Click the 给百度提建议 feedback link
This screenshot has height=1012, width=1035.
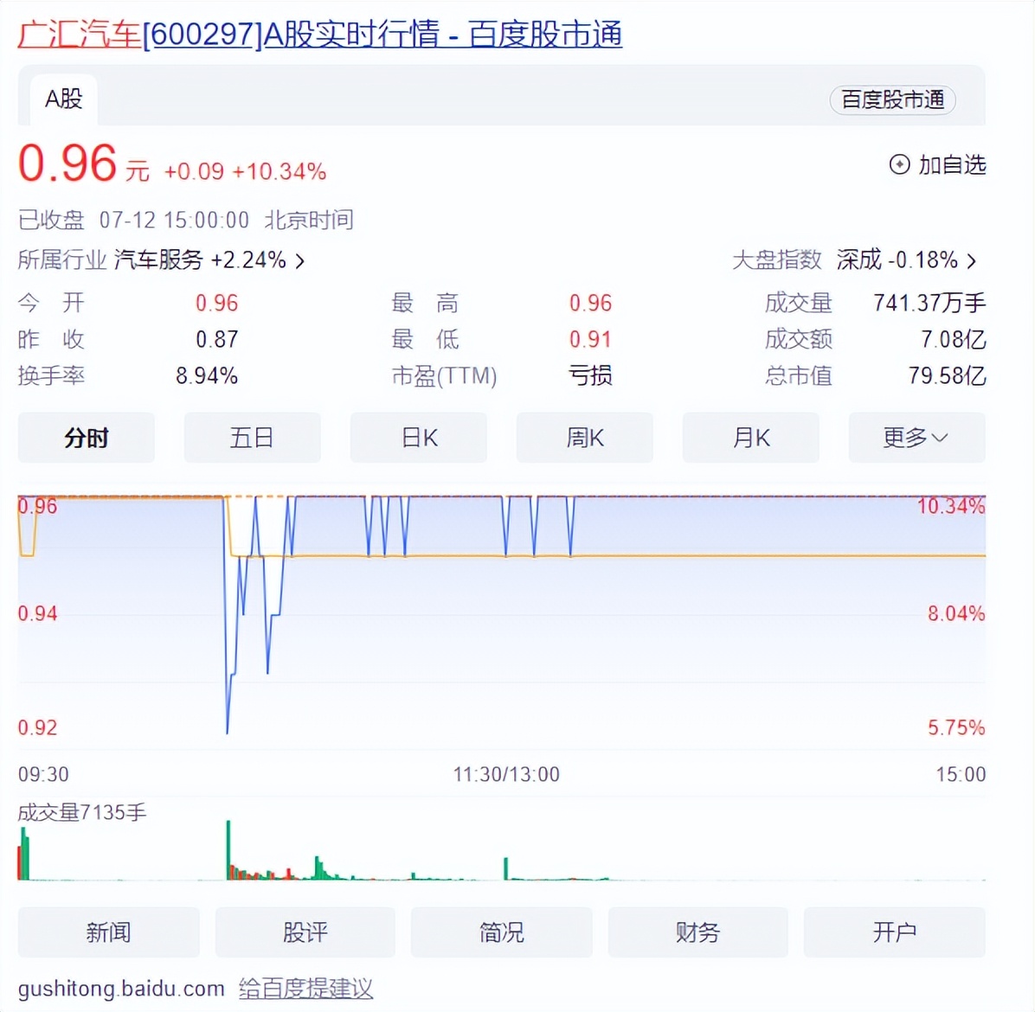point(305,989)
